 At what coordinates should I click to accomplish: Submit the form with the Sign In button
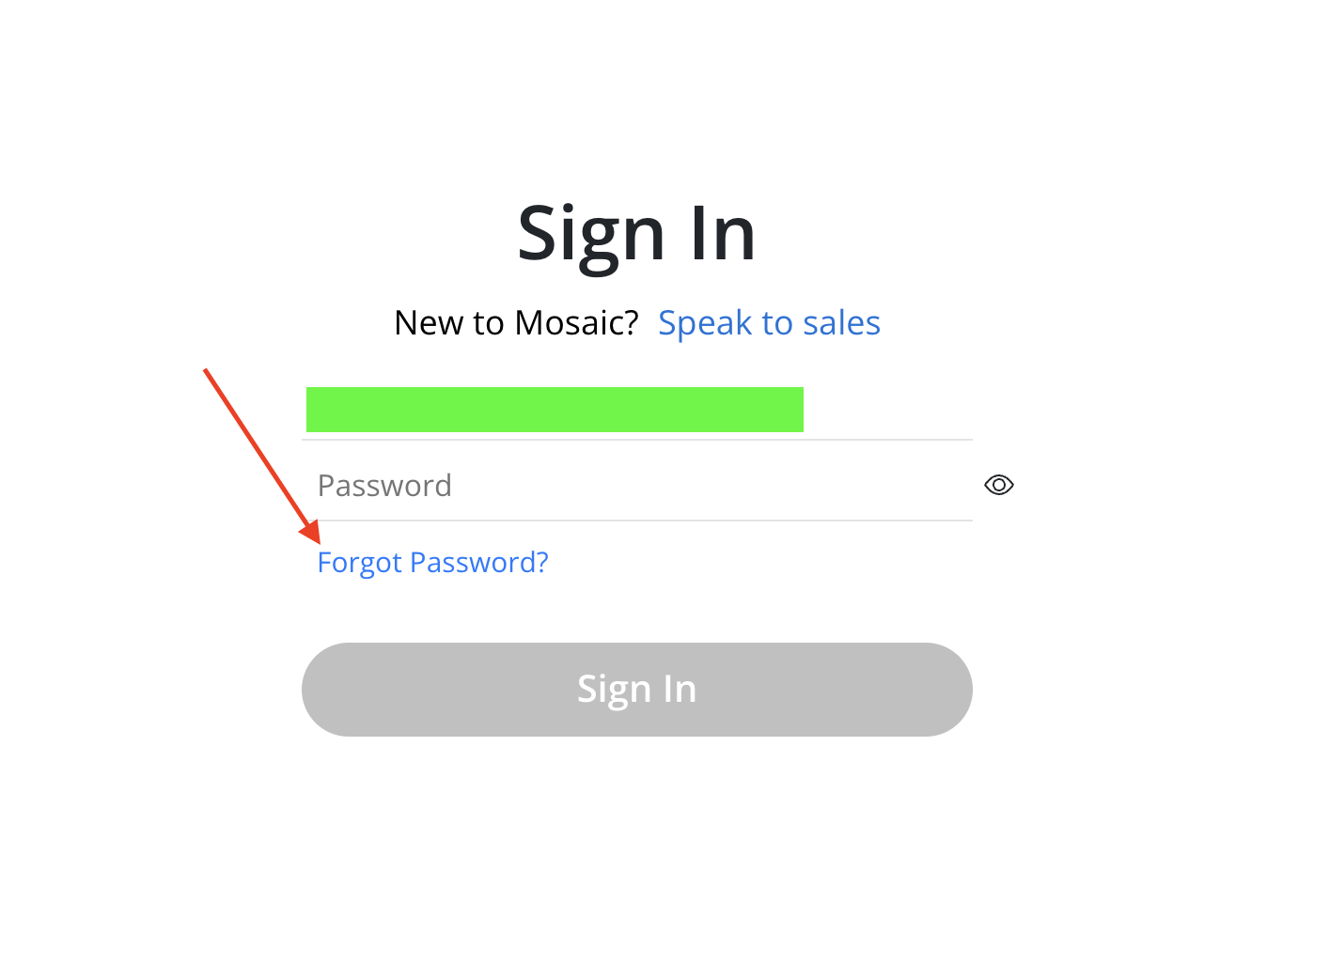tap(637, 690)
